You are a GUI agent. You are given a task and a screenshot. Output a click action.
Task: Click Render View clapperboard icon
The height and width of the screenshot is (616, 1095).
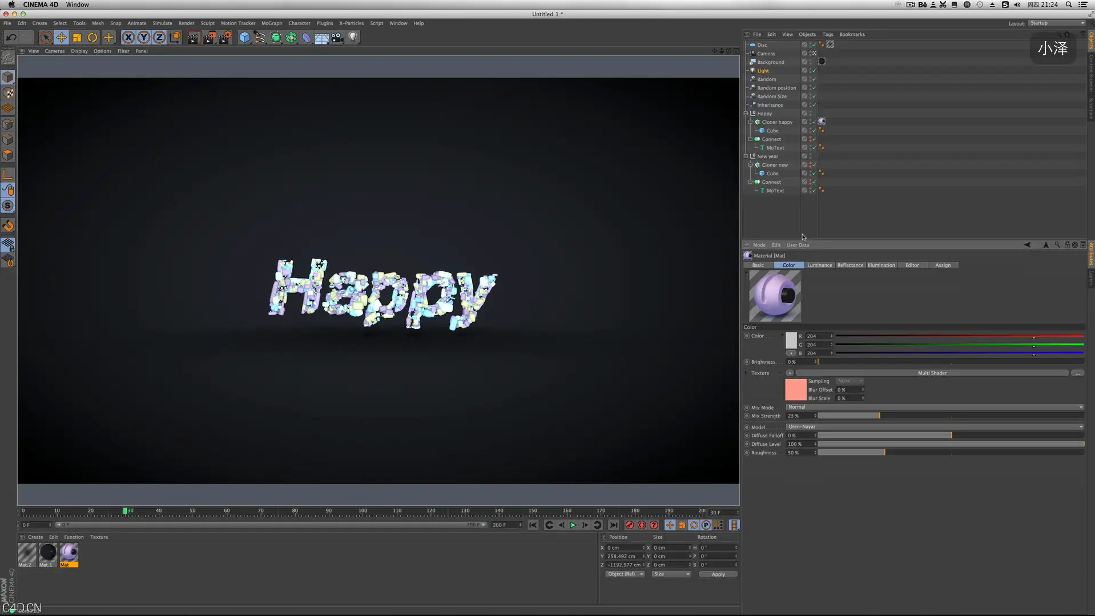193,38
